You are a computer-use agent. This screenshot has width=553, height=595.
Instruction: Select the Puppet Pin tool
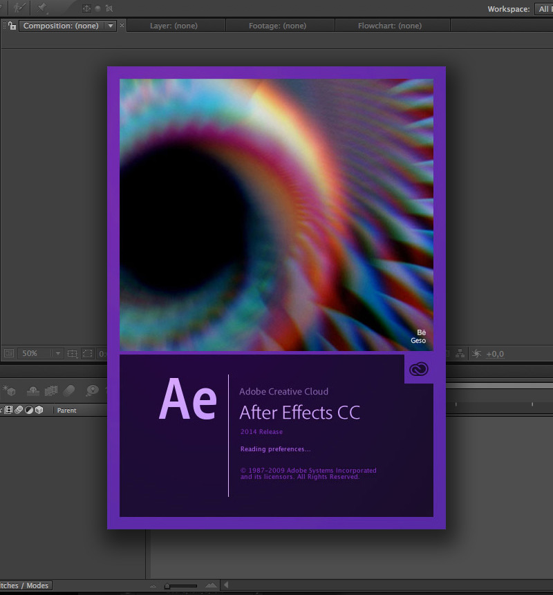41,8
